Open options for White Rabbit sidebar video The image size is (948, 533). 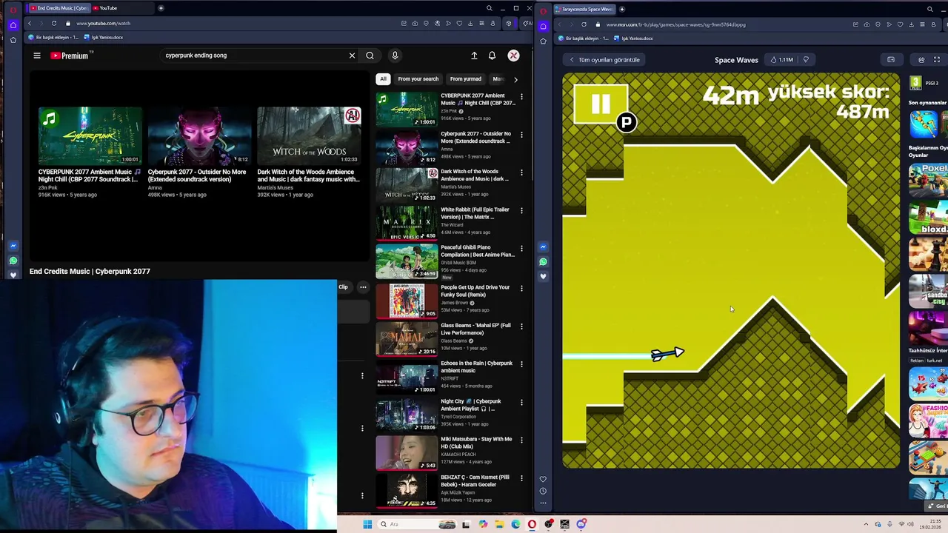(x=521, y=211)
